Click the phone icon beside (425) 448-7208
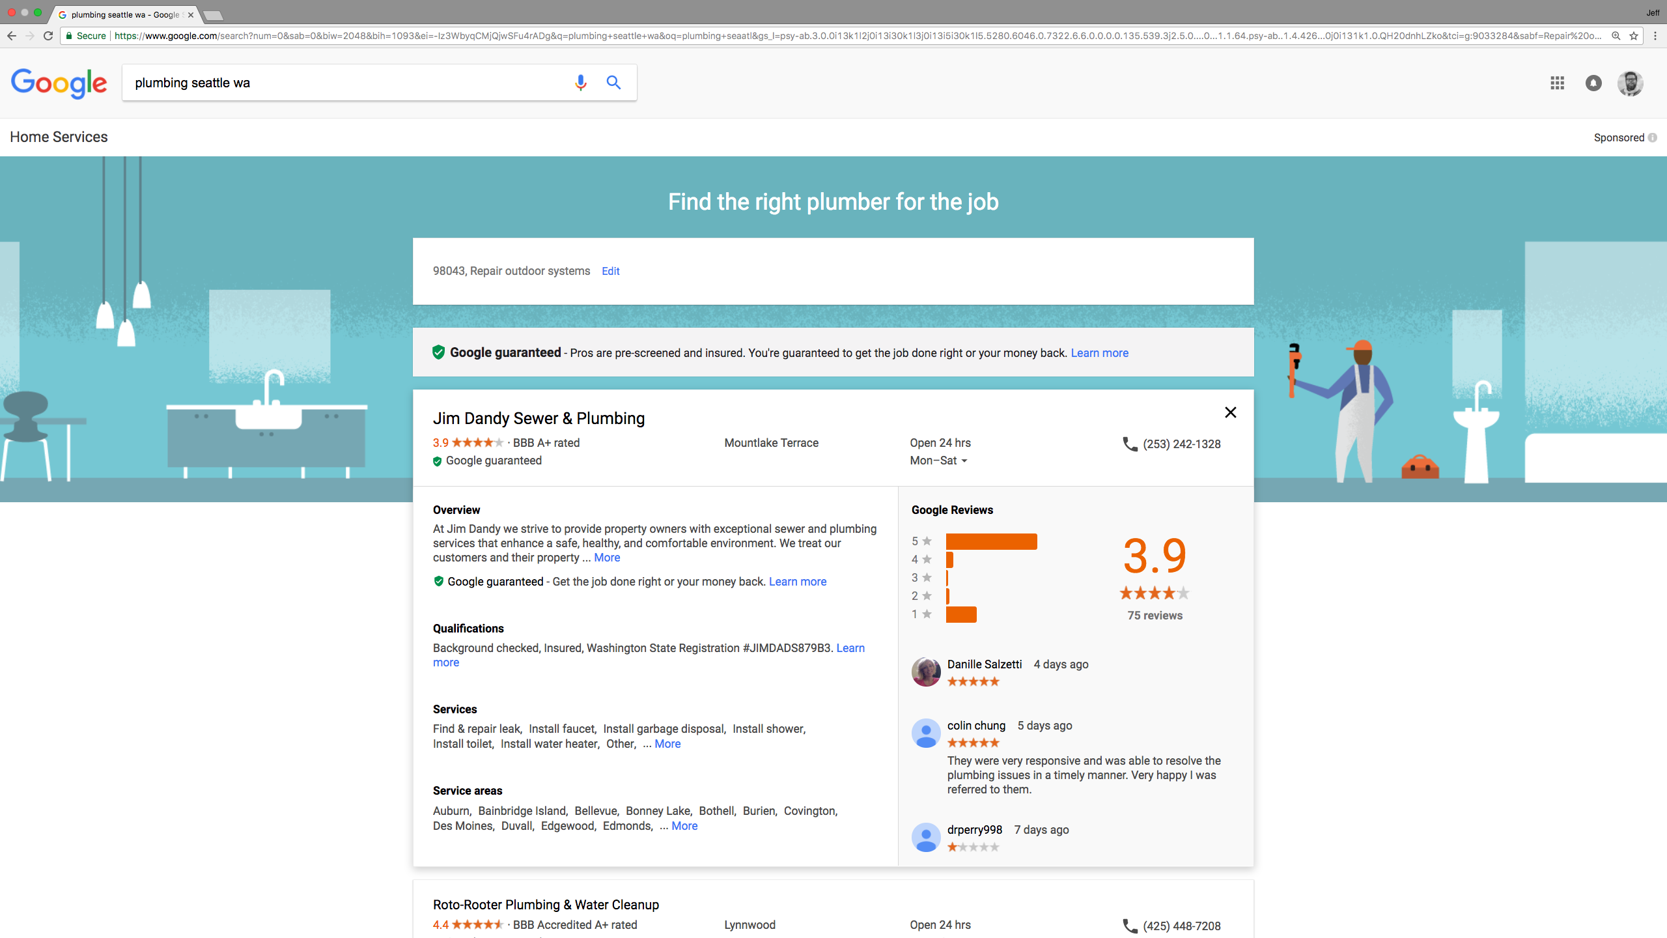The width and height of the screenshot is (1667, 938). 1130,926
